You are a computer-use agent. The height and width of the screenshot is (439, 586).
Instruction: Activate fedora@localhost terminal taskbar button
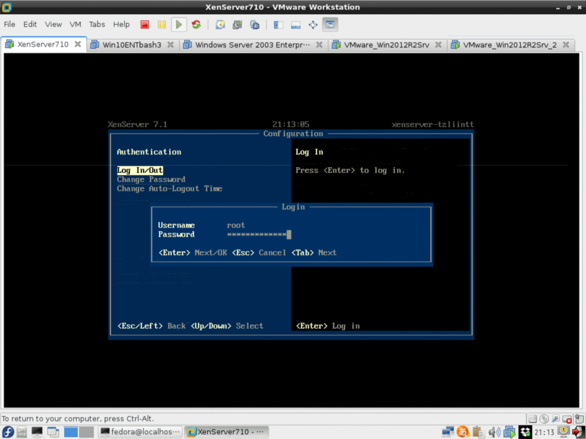pyautogui.click(x=140, y=432)
